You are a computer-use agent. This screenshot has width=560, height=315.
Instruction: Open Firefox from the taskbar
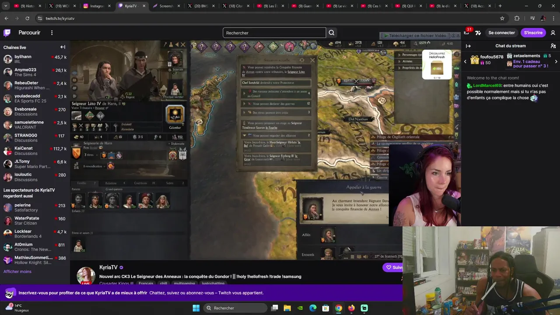point(351,308)
